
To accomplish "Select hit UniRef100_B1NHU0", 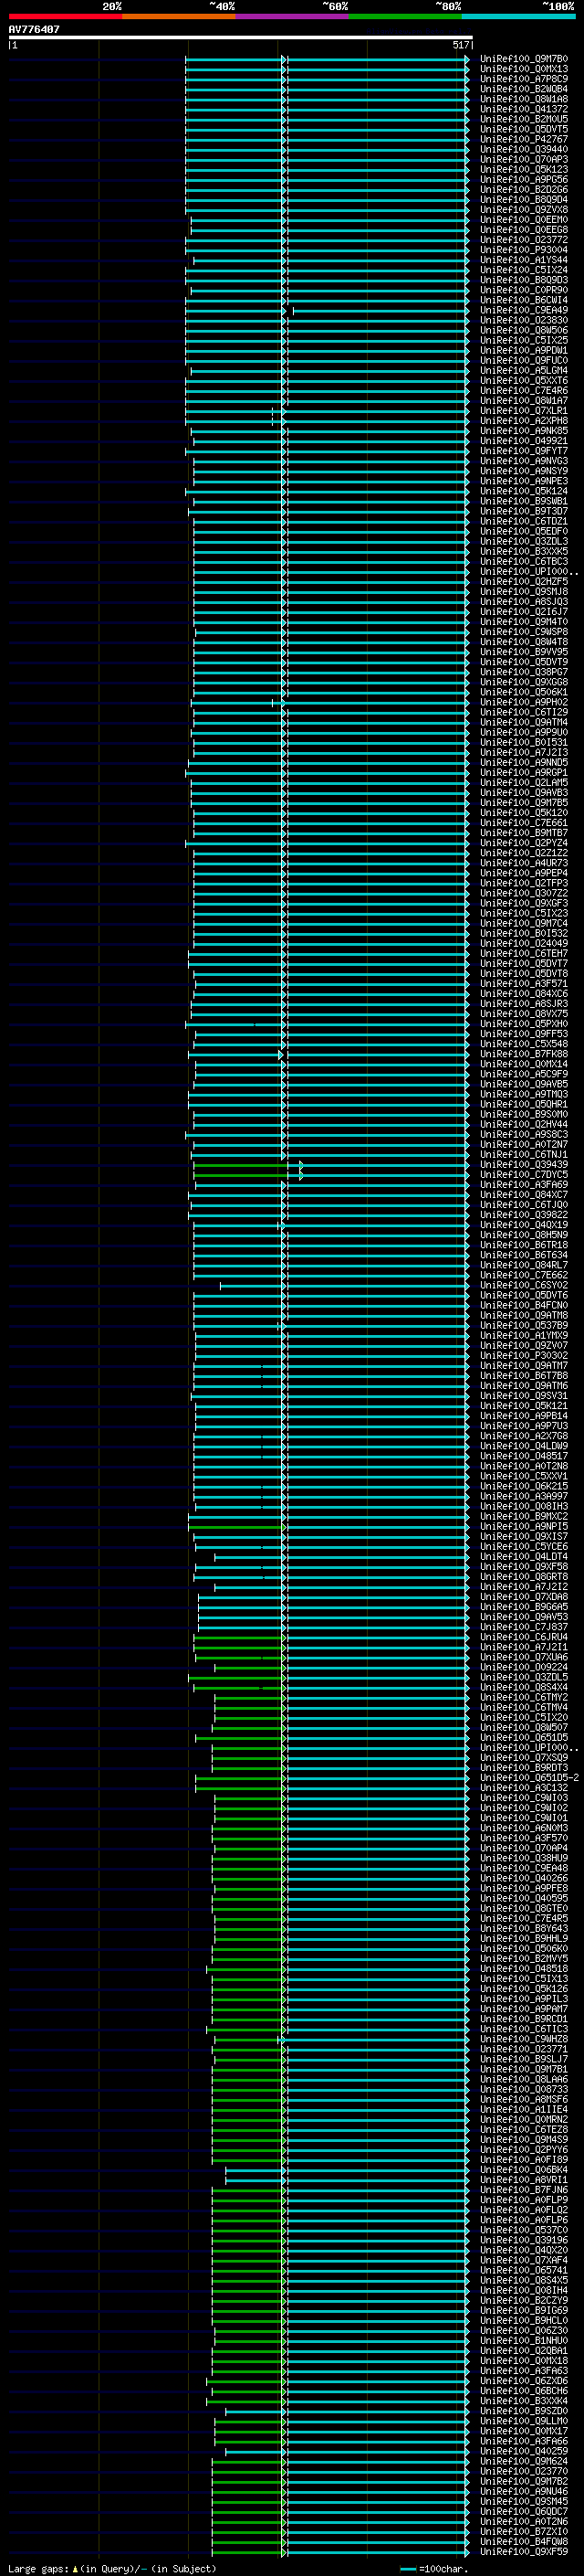I will tap(524, 2340).
